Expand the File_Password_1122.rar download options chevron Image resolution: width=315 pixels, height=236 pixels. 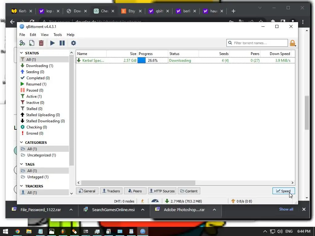[x=71, y=210]
